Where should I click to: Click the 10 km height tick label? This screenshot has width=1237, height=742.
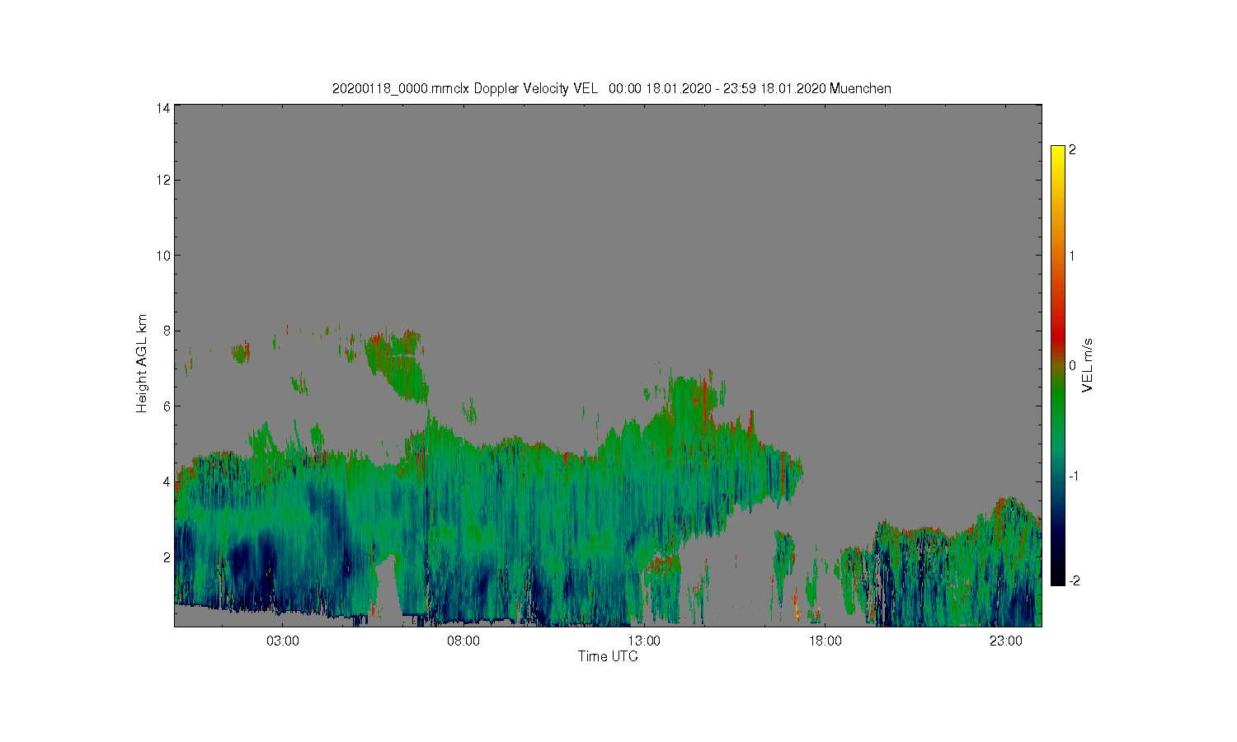click(163, 256)
